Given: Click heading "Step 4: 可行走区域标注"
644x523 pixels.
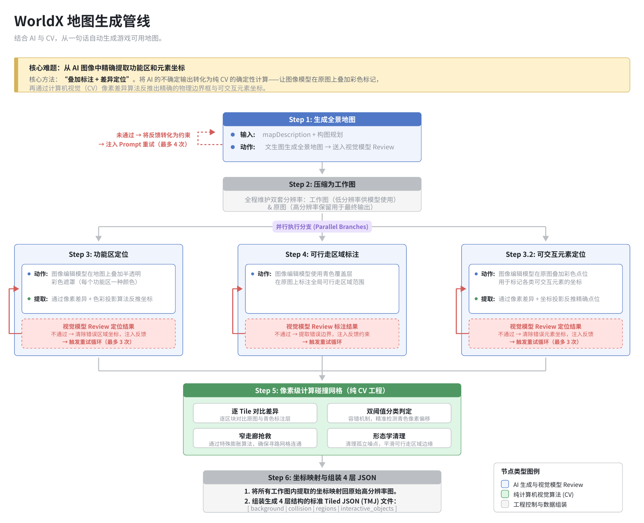Looking at the screenshot, I should 322,254.
